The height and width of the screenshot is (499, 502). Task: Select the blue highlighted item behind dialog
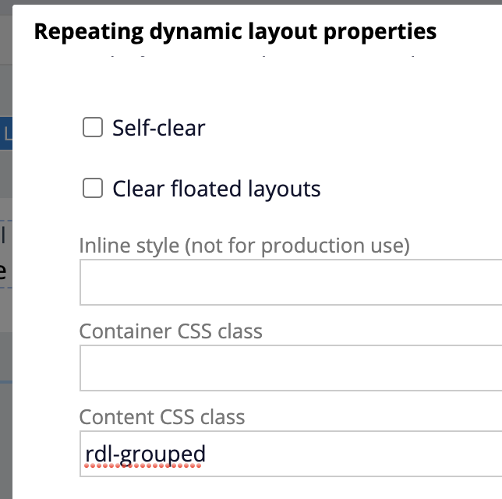point(6,133)
